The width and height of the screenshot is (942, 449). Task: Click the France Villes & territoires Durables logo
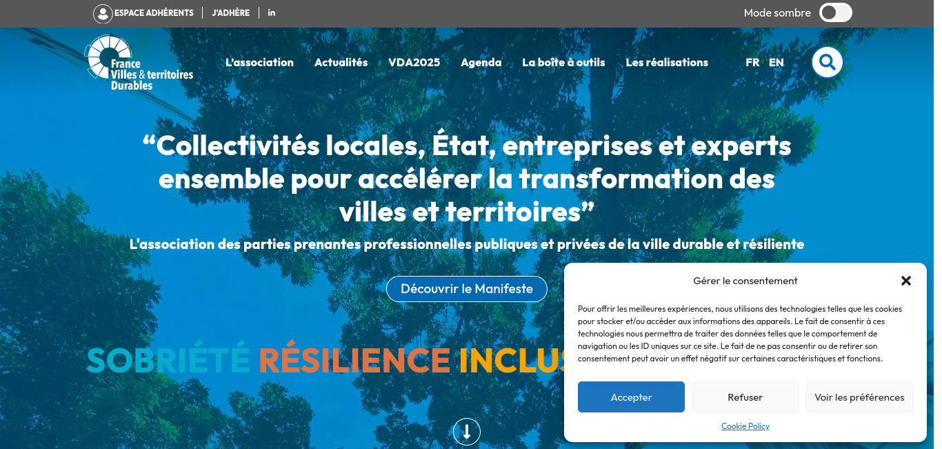(x=139, y=63)
